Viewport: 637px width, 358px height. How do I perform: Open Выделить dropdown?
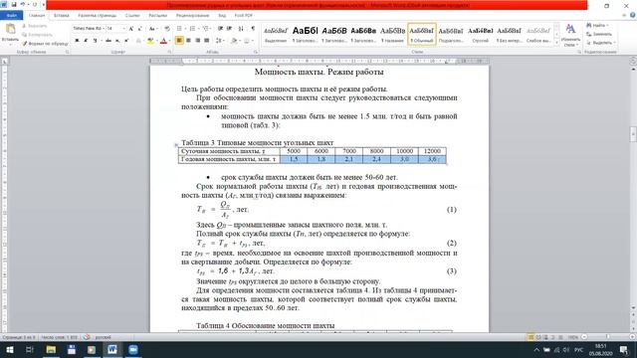pyautogui.click(x=601, y=43)
